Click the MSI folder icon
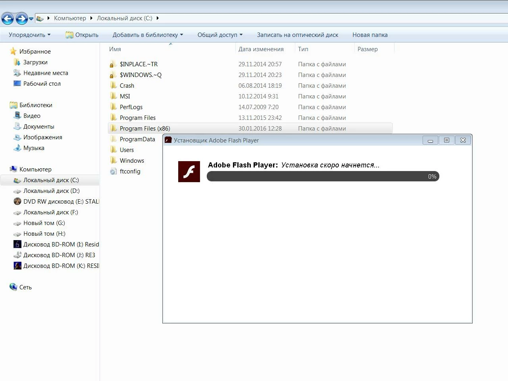Image resolution: width=508 pixels, height=381 pixels. pyautogui.click(x=113, y=96)
